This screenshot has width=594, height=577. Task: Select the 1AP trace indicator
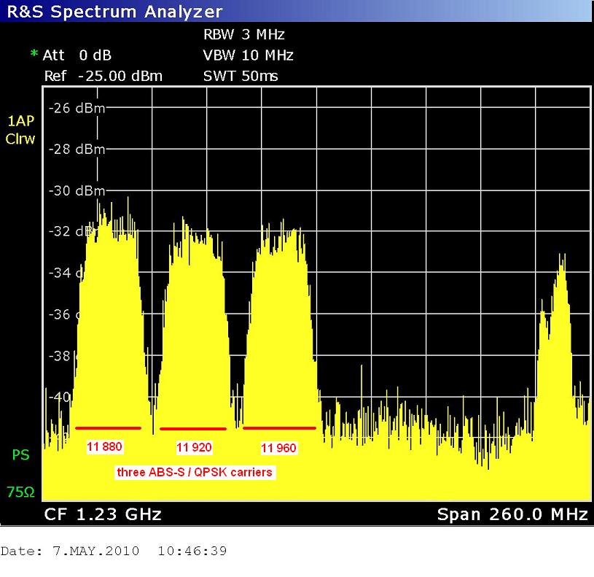(x=20, y=122)
